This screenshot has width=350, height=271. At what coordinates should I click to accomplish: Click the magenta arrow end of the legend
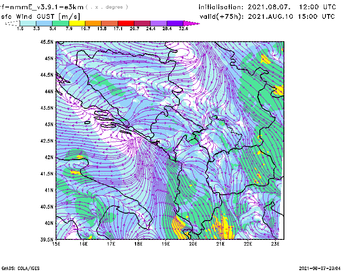pos(191,23)
